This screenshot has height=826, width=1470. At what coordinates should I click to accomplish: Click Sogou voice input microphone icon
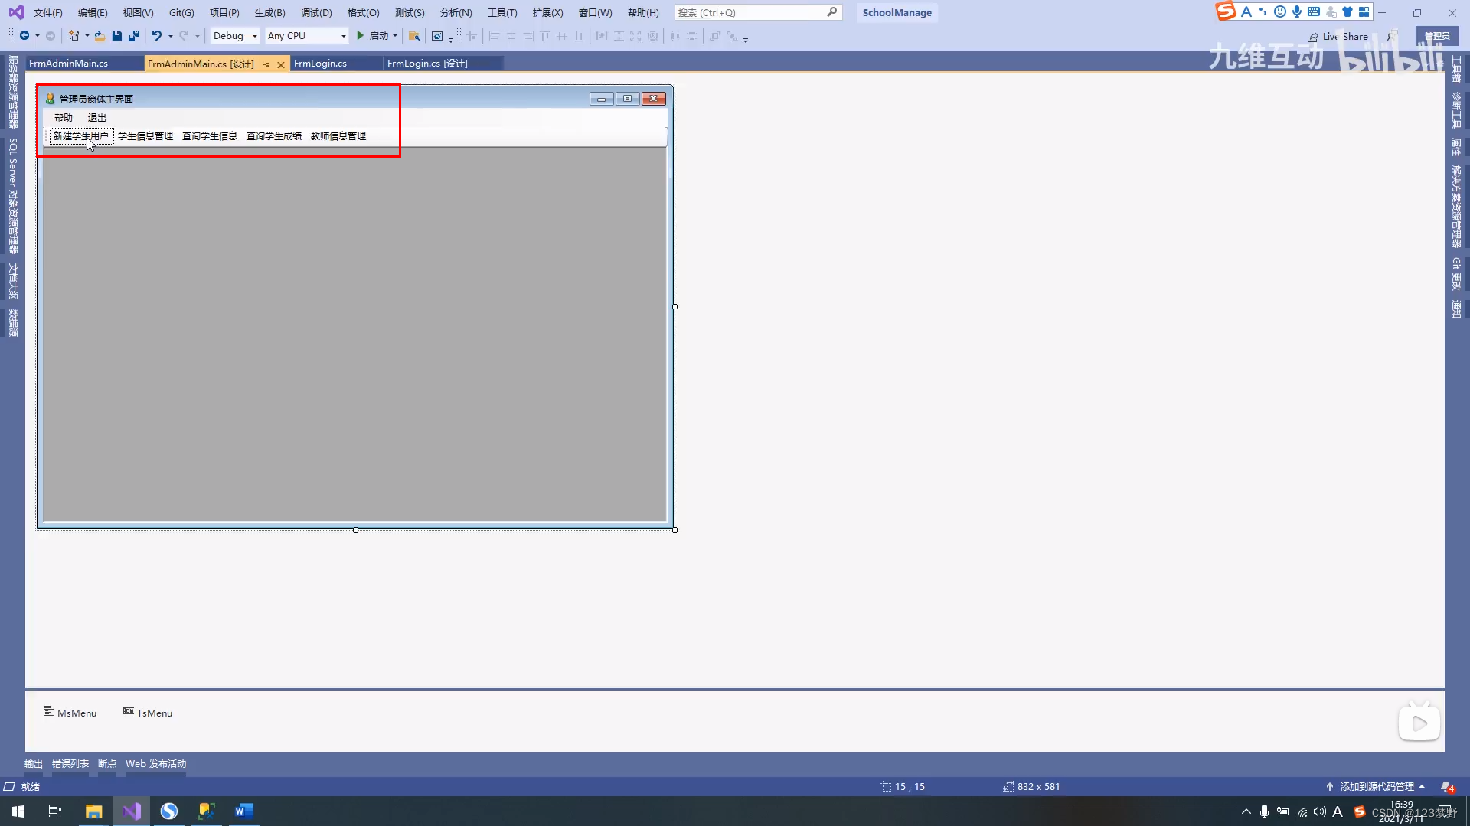click(1297, 11)
